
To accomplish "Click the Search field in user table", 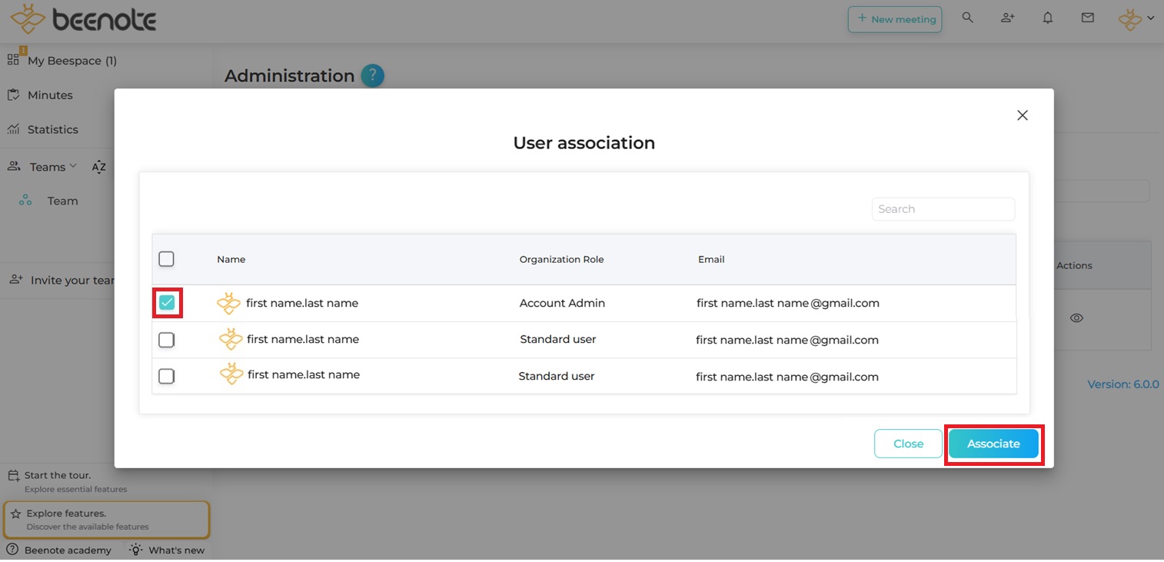I will click(943, 209).
